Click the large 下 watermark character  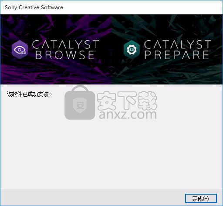tap(127, 101)
